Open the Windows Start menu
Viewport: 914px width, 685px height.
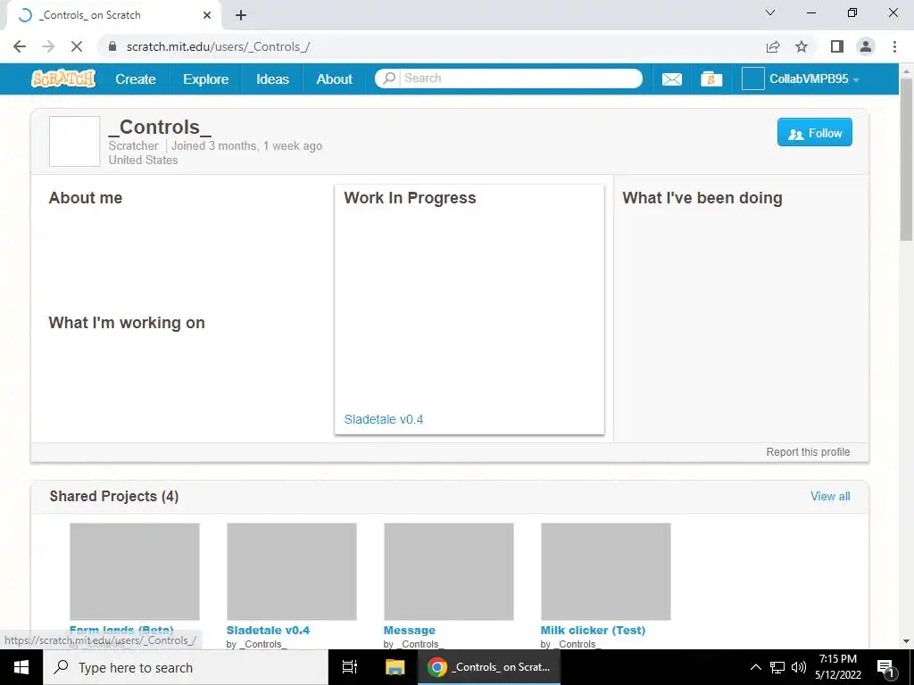click(21, 667)
